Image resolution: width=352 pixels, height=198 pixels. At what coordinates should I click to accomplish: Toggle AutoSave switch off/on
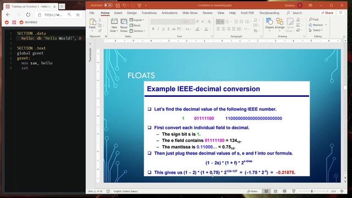108,5
